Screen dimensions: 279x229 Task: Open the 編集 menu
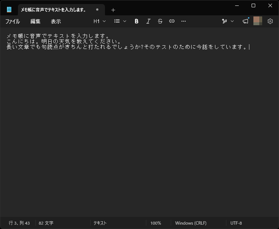[x=35, y=21]
